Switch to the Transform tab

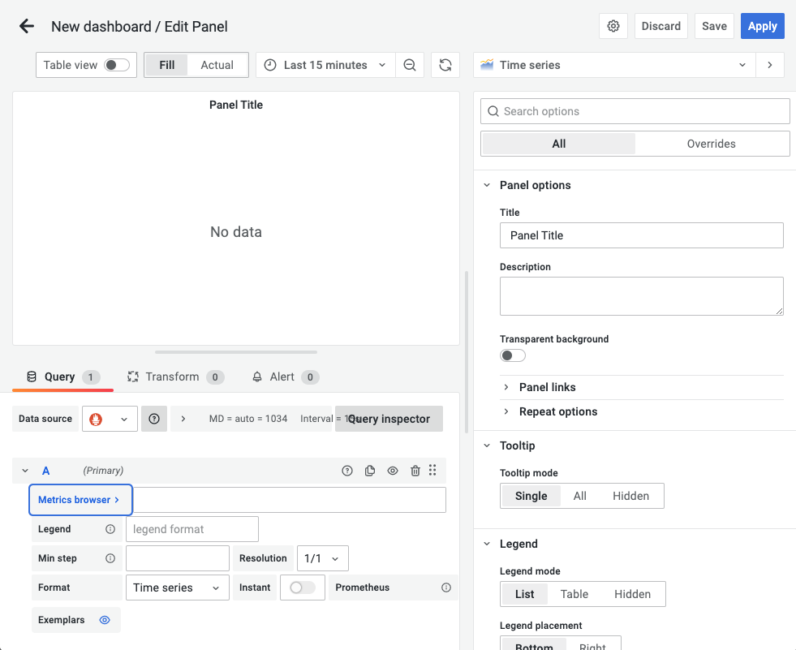click(x=175, y=377)
